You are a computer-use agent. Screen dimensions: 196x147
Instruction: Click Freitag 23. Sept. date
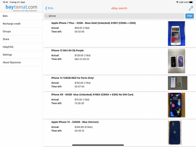[18, 2]
